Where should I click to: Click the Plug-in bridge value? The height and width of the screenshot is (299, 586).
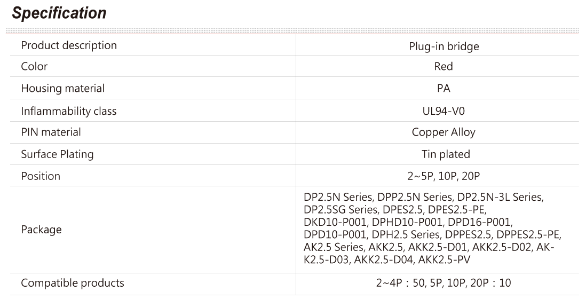[x=444, y=46]
